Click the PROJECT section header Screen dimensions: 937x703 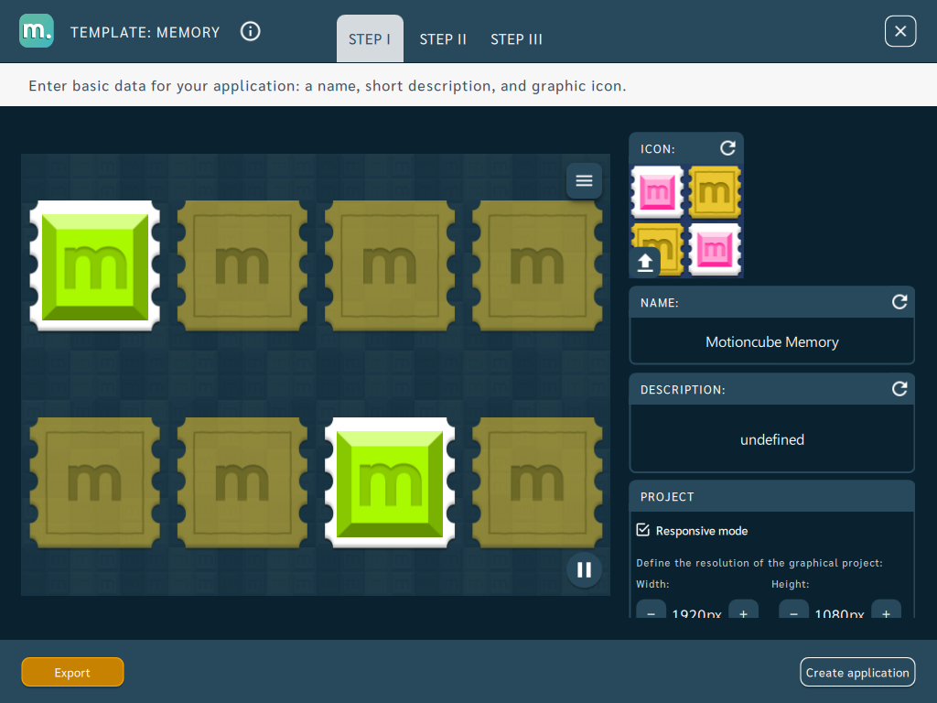pyautogui.click(x=772, y=497)
